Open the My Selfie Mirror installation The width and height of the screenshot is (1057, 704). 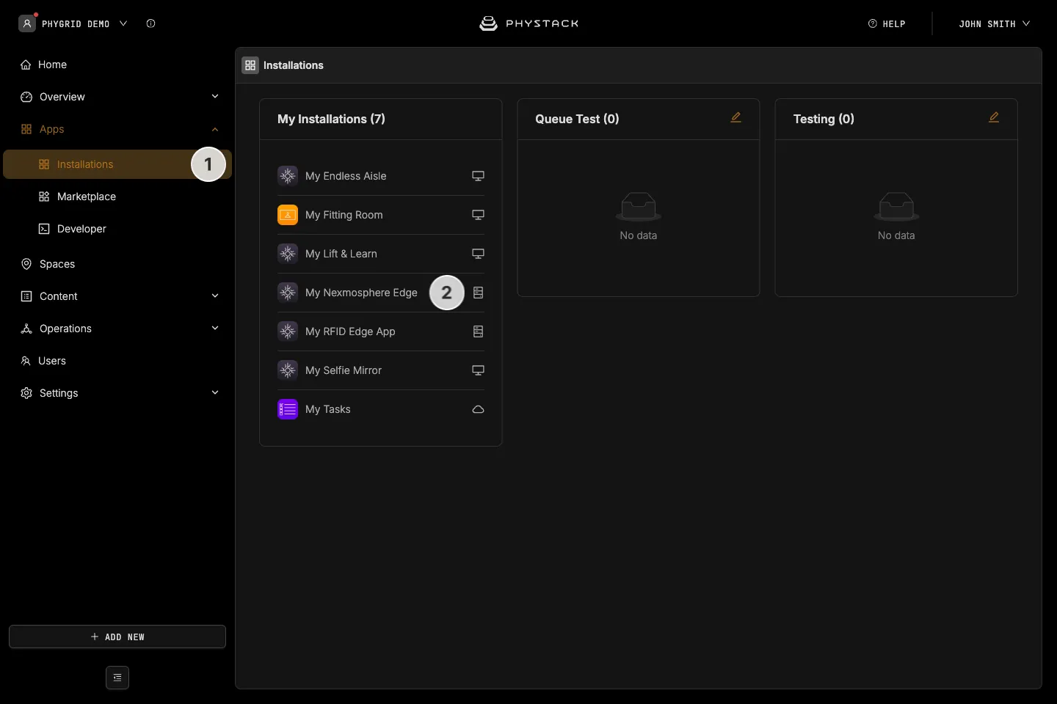click(x=381, y=370)
